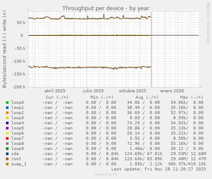212x179 pixels.
Task: Click the loop7 red legend swatch
Action: (x=7, y=138)
